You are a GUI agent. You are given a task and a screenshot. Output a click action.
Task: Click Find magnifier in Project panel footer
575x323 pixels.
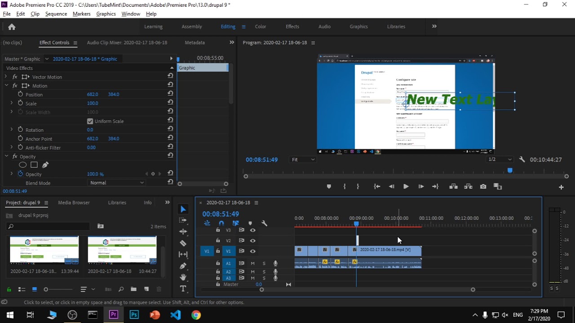point(121,289)
